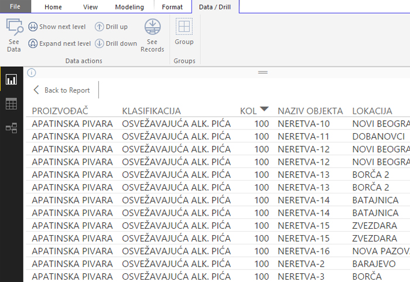410x282 pixels.
Task: Open the File menu
Action: tap(15, 7)
